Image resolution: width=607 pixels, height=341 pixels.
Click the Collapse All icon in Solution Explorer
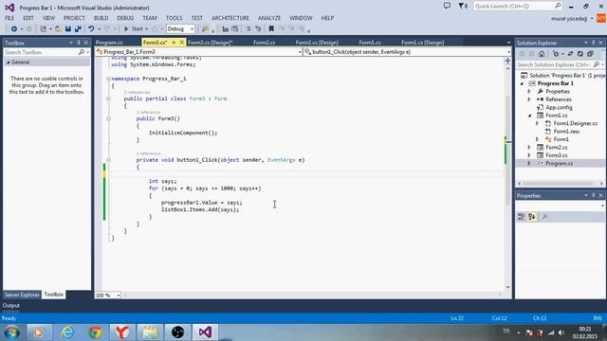click(x=590, y=54)
